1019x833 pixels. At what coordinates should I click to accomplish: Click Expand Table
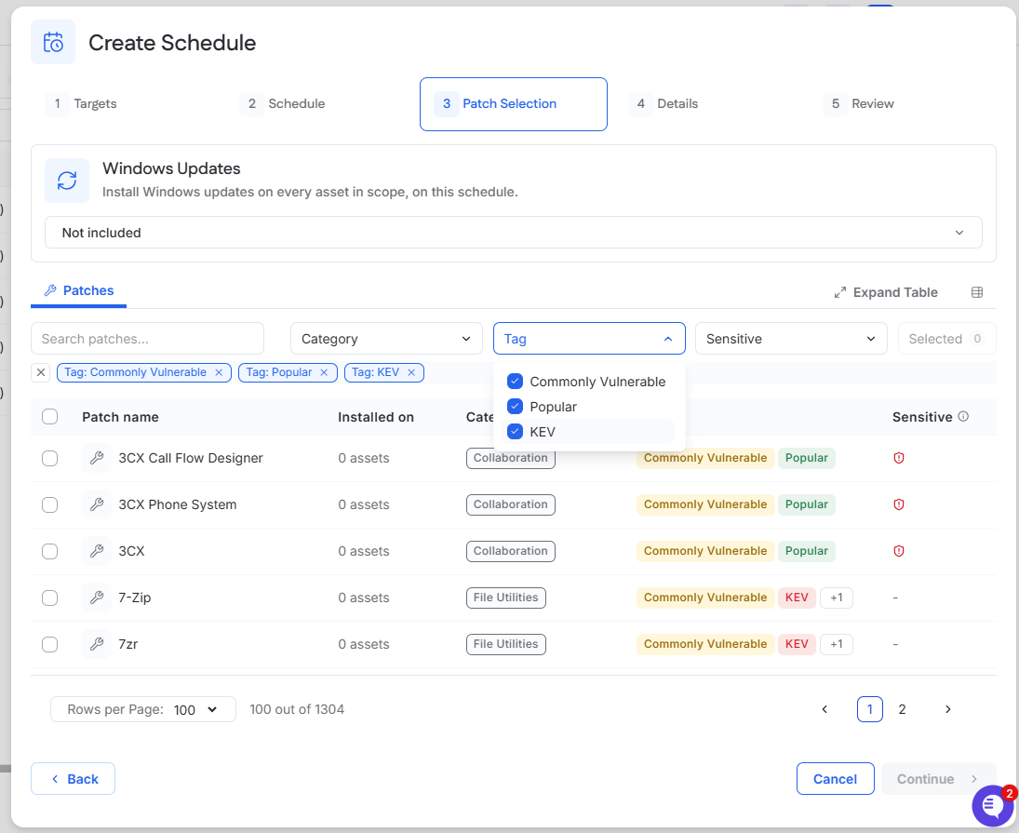(886, 292)
